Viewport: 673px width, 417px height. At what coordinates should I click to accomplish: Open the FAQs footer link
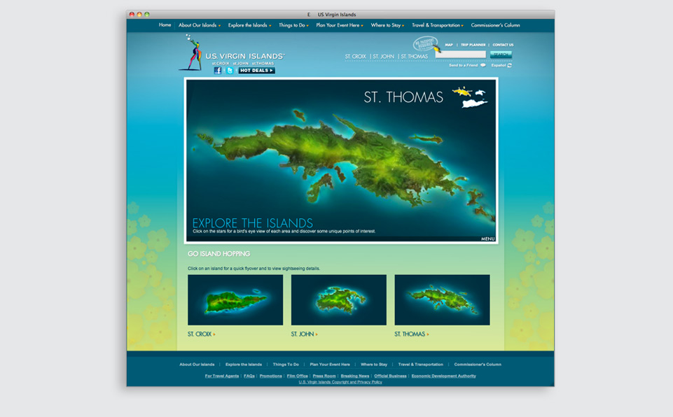(249, 376)
